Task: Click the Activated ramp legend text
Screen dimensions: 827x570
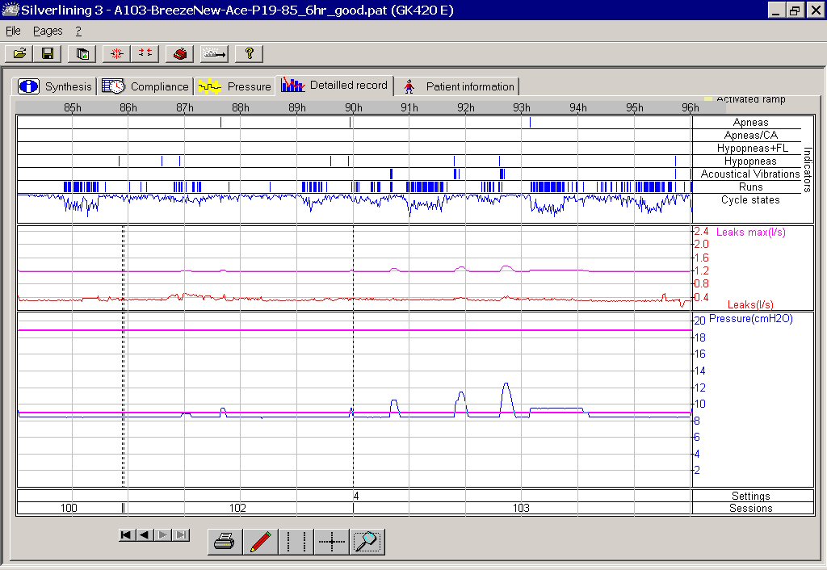Action: point(750,99)
